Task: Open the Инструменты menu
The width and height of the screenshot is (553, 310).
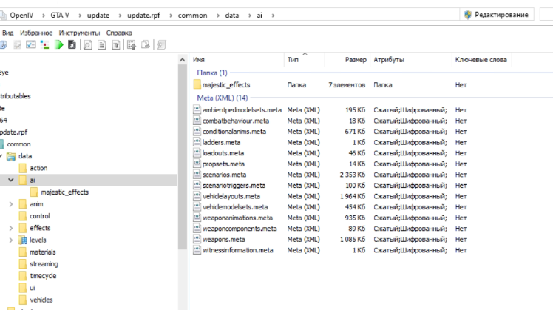Action: pos(79,33)
